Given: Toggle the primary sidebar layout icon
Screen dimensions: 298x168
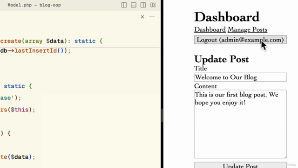Looking at the screenshot, I should 124,5.
